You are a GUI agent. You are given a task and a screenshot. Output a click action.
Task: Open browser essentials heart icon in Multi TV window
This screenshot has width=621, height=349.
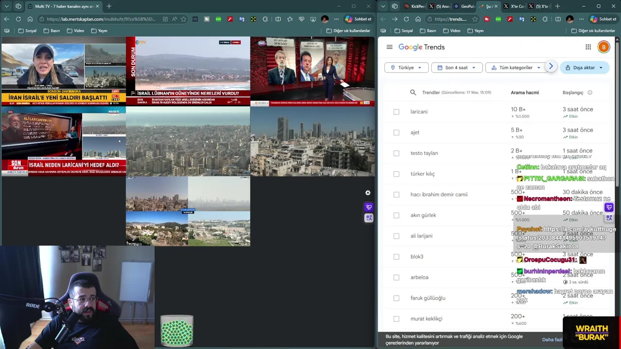[x=301, y=19]
